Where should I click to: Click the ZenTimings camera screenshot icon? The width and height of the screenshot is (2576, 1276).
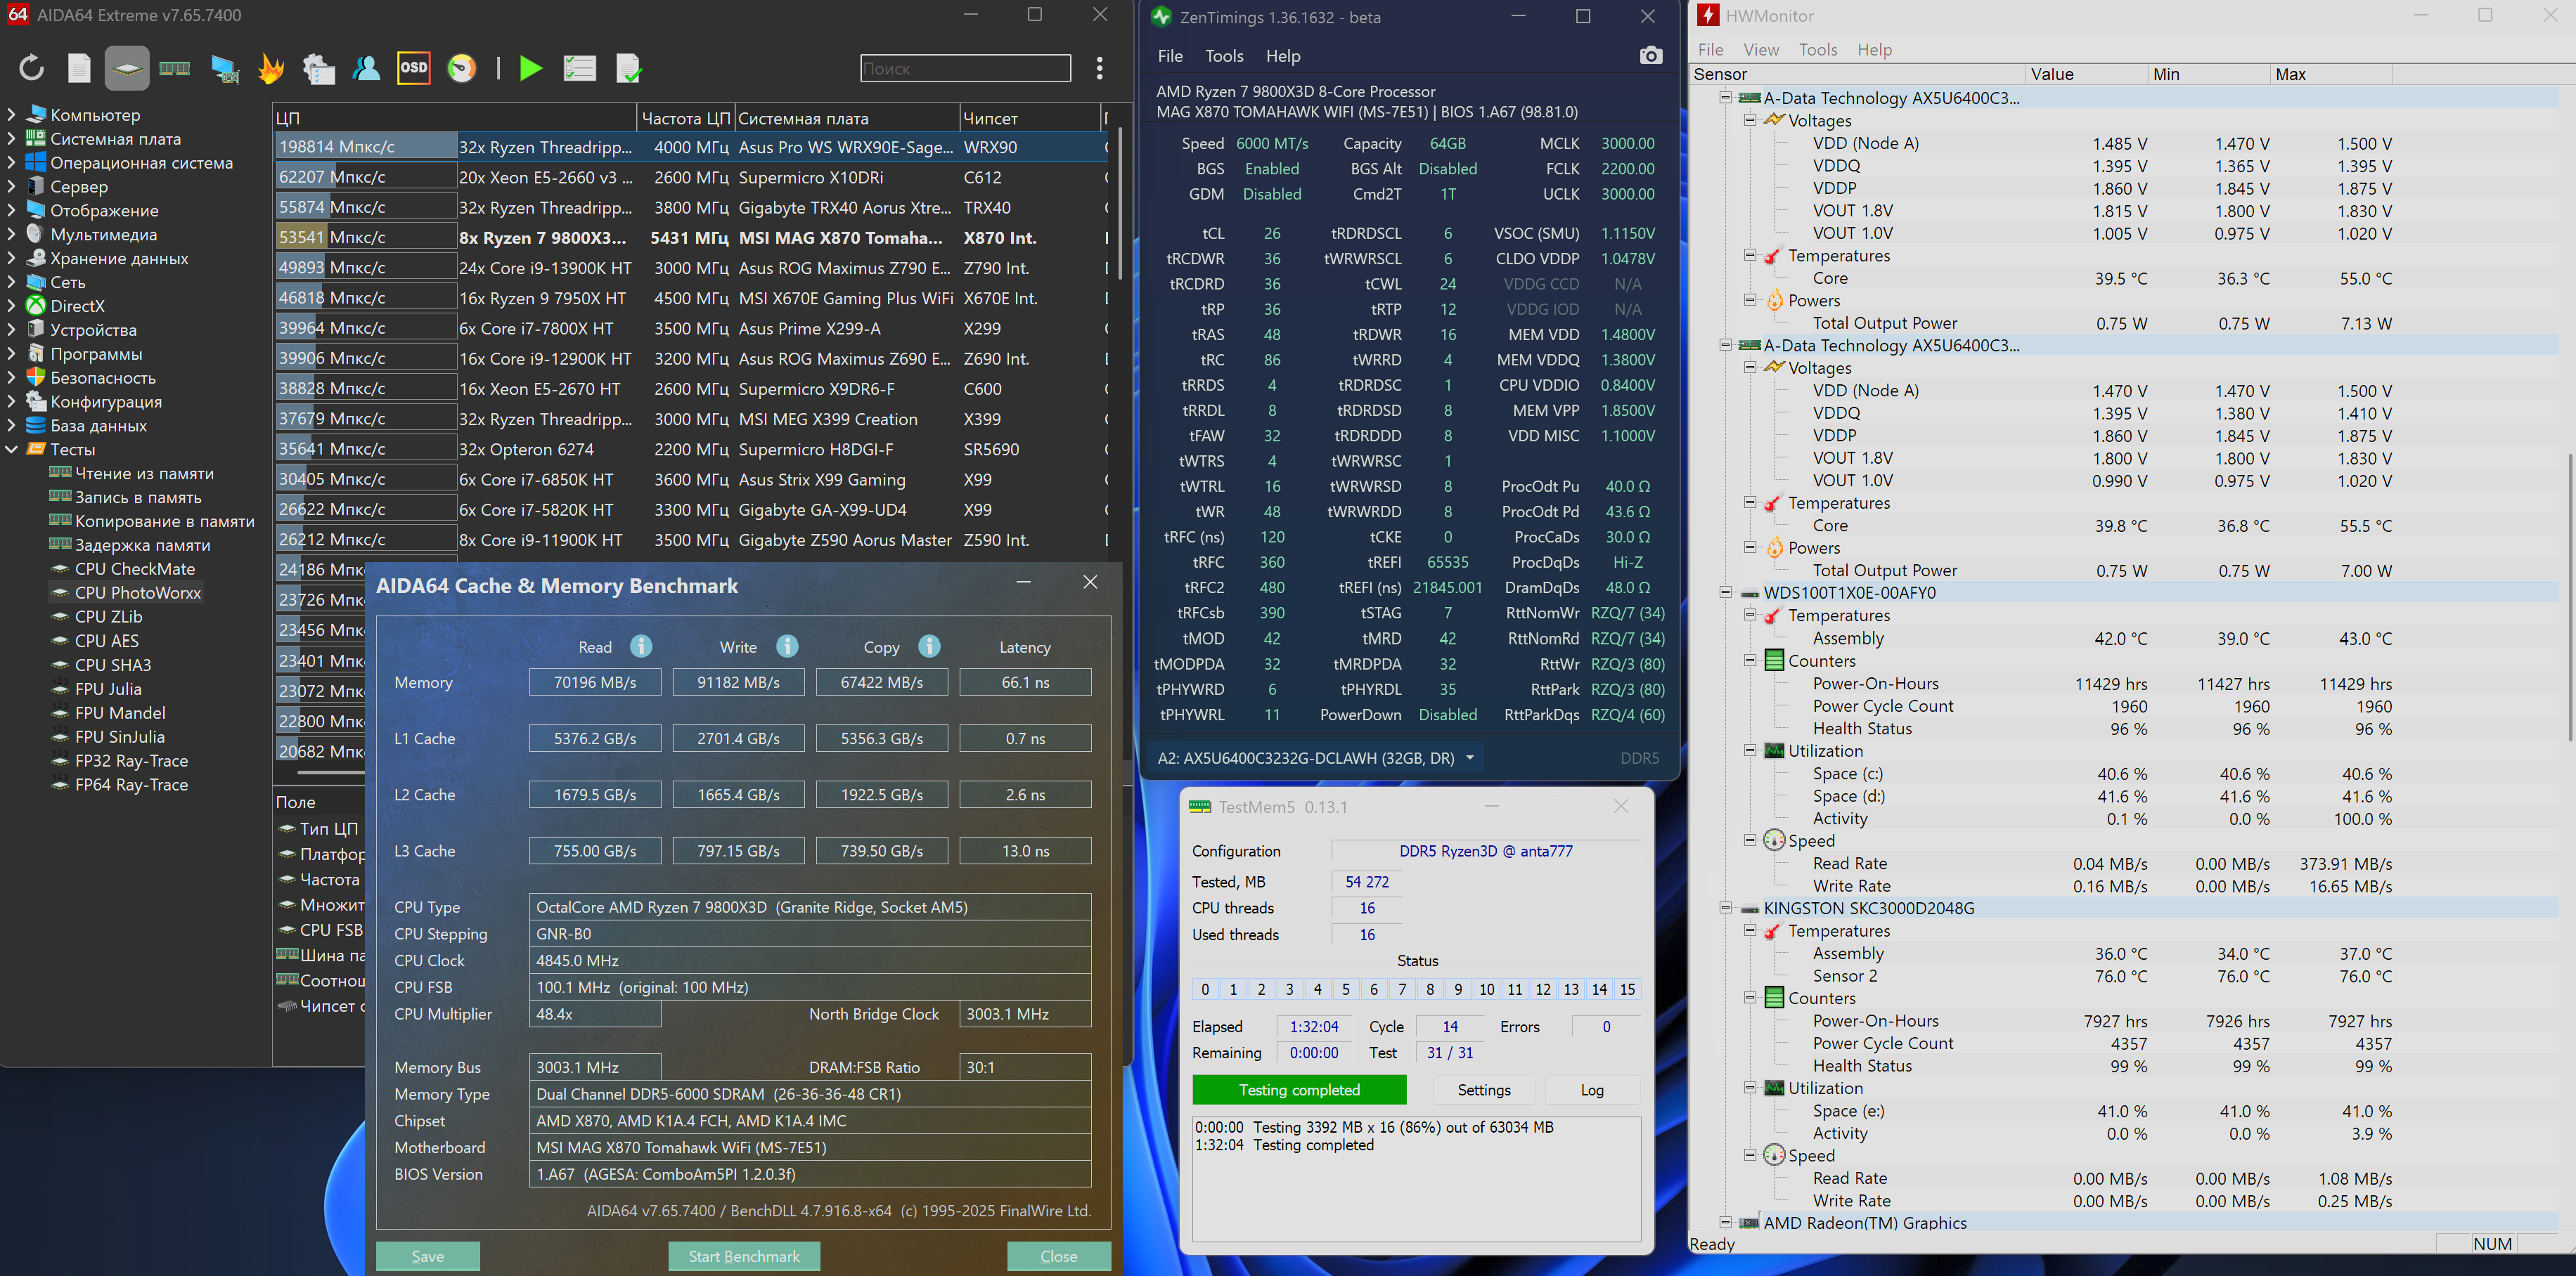[1651, 56]
